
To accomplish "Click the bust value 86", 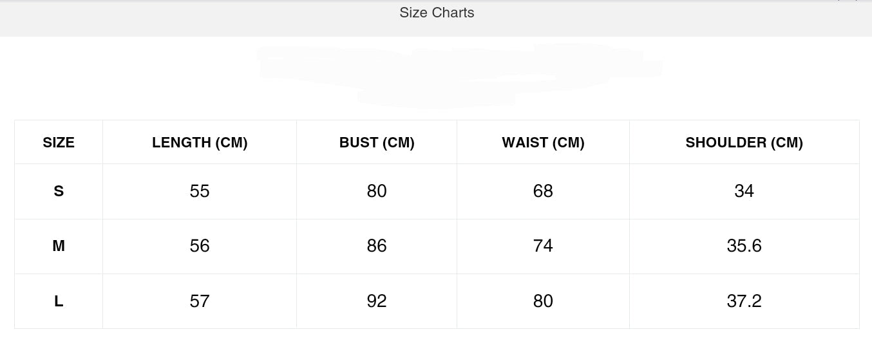I will [x=377, y=246].
